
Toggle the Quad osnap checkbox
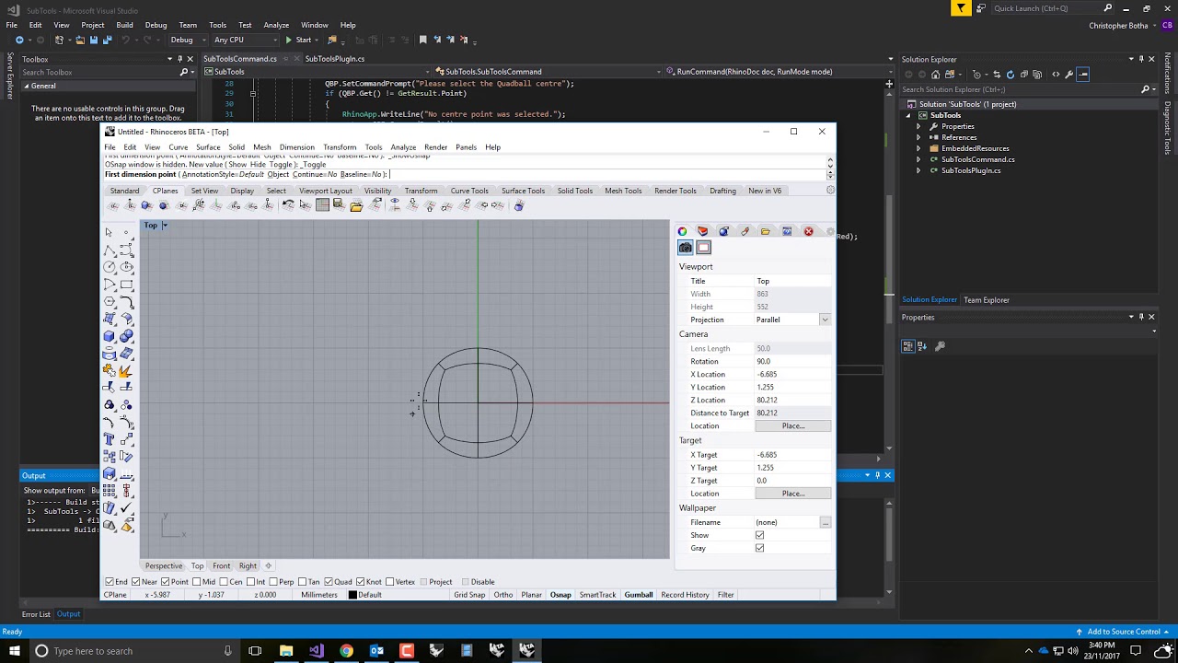pos(329,582)
